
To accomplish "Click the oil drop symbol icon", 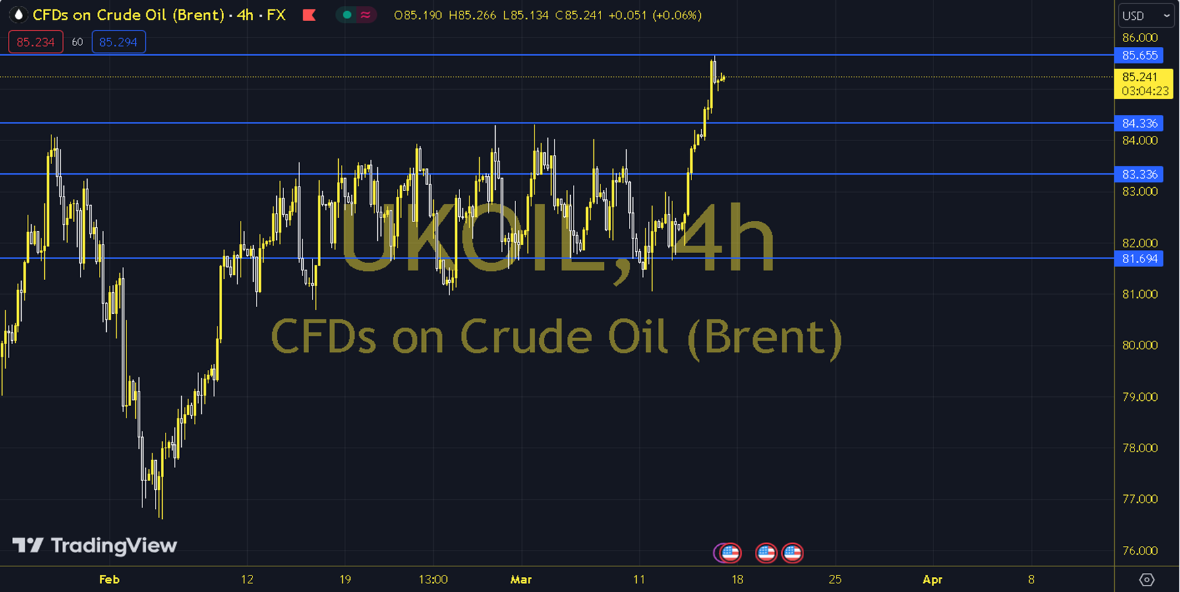I will click(18, 15).
